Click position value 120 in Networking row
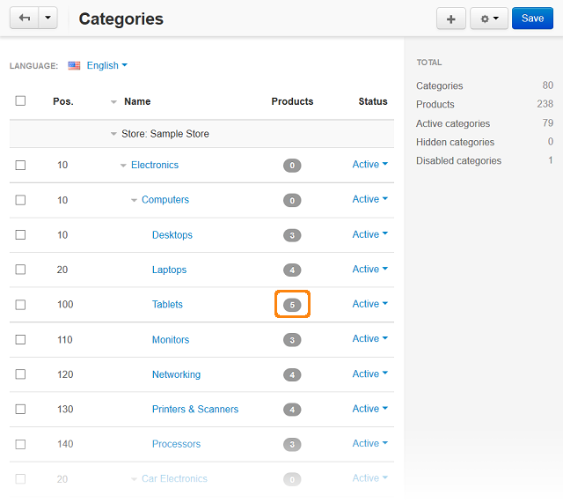 [65, 374]
